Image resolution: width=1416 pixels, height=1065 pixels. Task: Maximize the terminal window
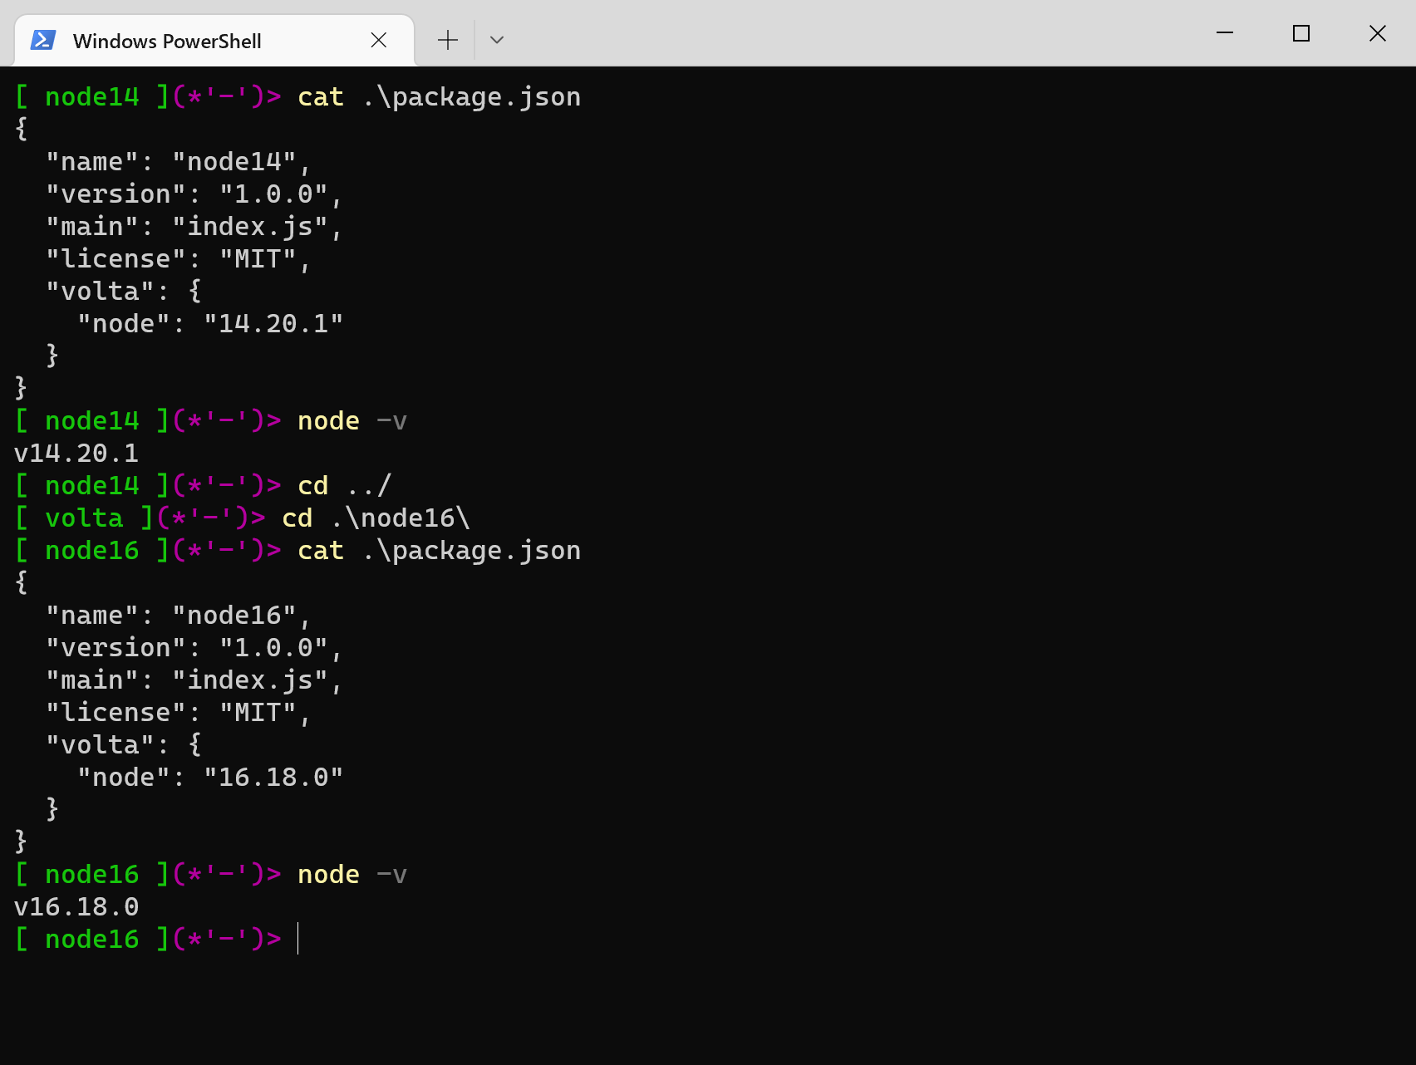(x=1301, y=33)
